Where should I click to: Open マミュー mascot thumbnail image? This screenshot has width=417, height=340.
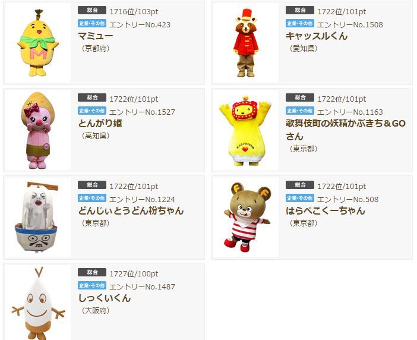coord(38,43)
